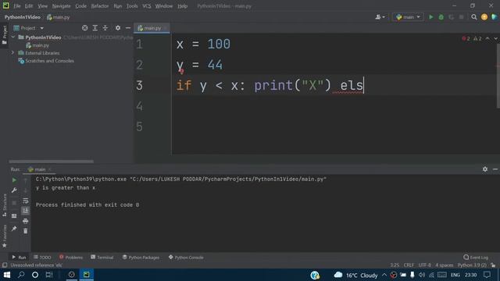The image size is (500, 281).
Task: Open the weather 16°C Cloudy widget
Action: tap(356, 275)
